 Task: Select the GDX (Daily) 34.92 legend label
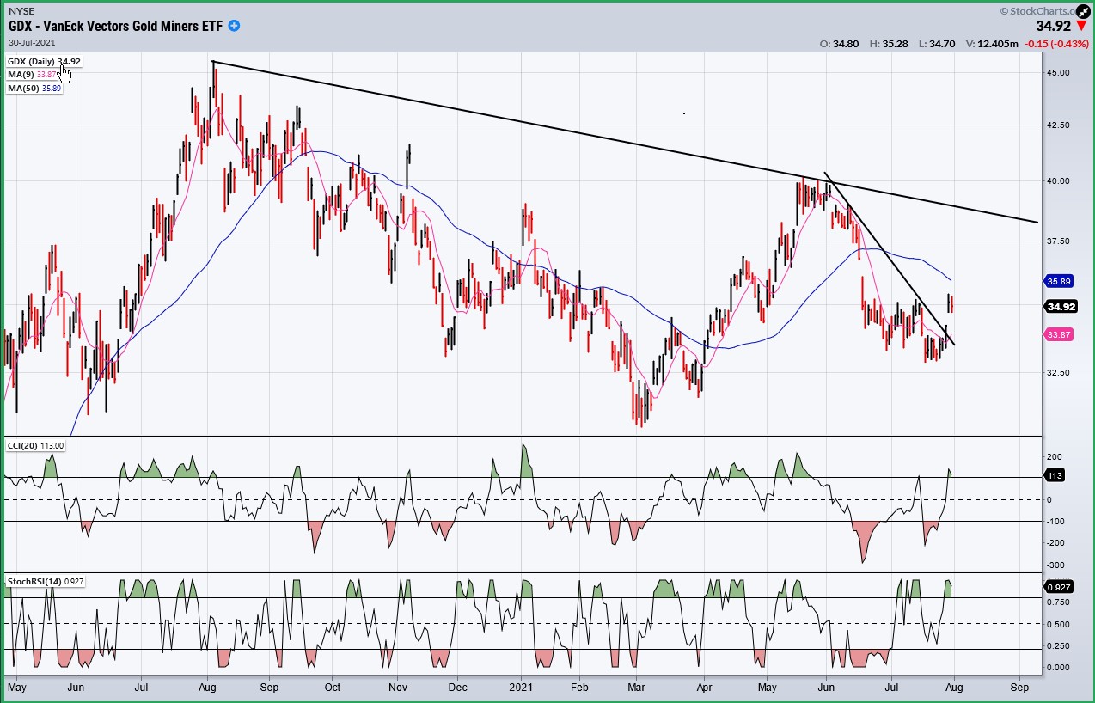pyautogui.click(x=44, y=62)
